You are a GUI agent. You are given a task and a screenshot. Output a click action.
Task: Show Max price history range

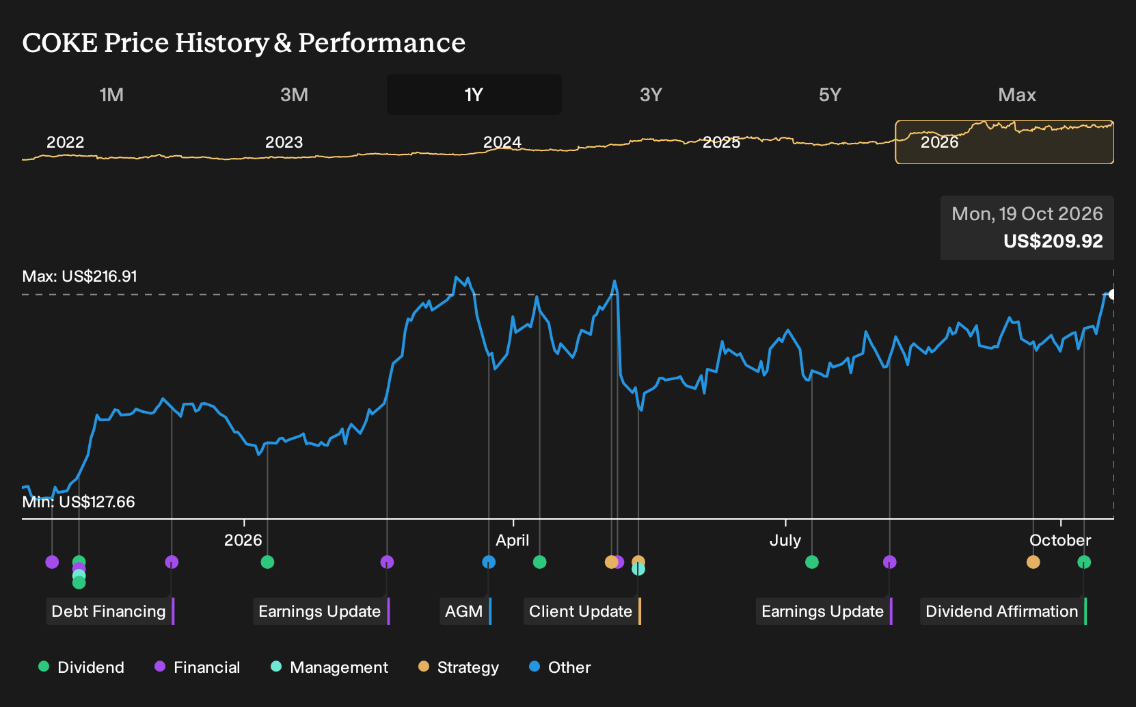point(1017,94)
